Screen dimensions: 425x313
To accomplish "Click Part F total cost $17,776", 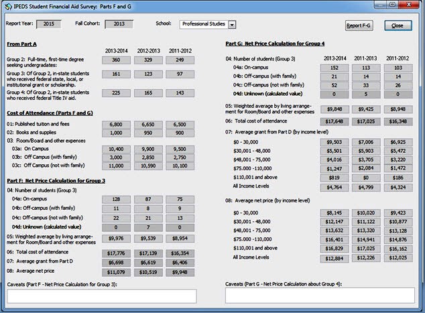I will click(116, 253).
